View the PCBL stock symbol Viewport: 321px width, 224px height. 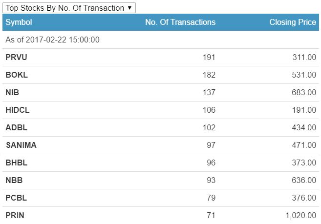(16, 198)
